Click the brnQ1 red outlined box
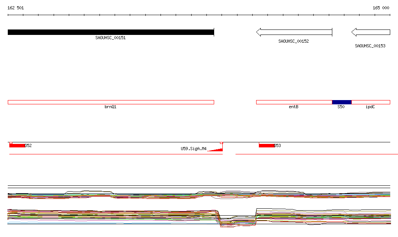Viewport: 398px width, 237px height. click(111, 102)
